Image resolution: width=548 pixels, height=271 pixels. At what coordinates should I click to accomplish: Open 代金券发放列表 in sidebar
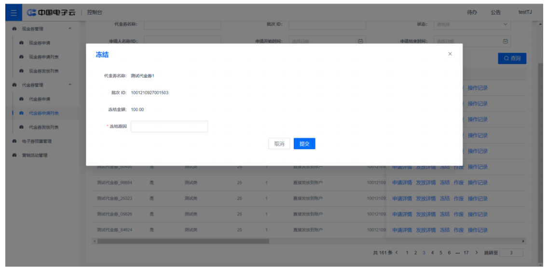pyautogui.click(x=43, y=127)
